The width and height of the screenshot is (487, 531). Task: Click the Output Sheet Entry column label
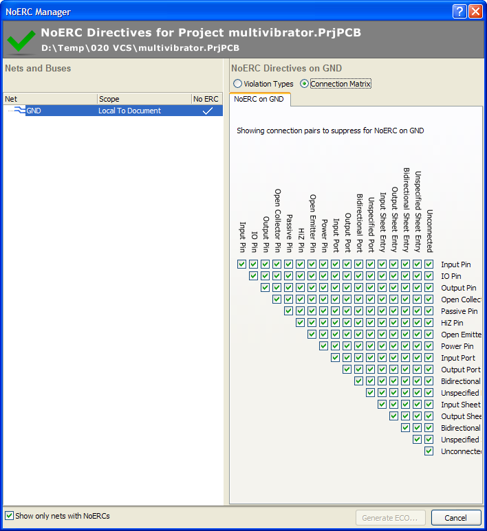tap(394, 219)
